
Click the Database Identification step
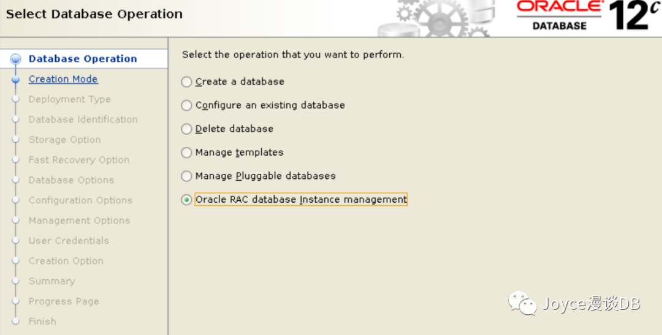[83, 119]
